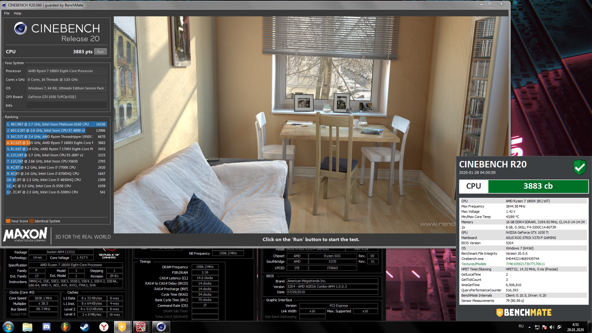Viewport: 592px width, 333px height.
Task: Select the GFX Board GeForce GTX 1050 Ti field
Action: 67,97
